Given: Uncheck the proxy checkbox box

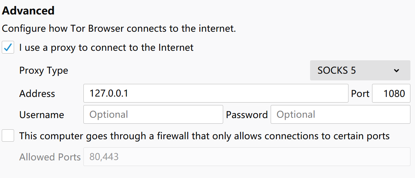Looking at the screenshot, I should (x=8, y=48).
